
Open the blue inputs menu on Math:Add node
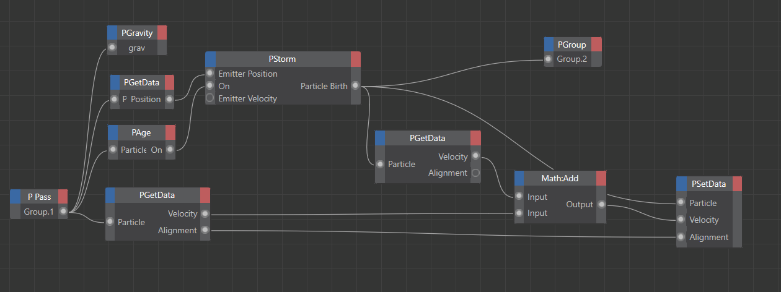[x=520, y=178]
